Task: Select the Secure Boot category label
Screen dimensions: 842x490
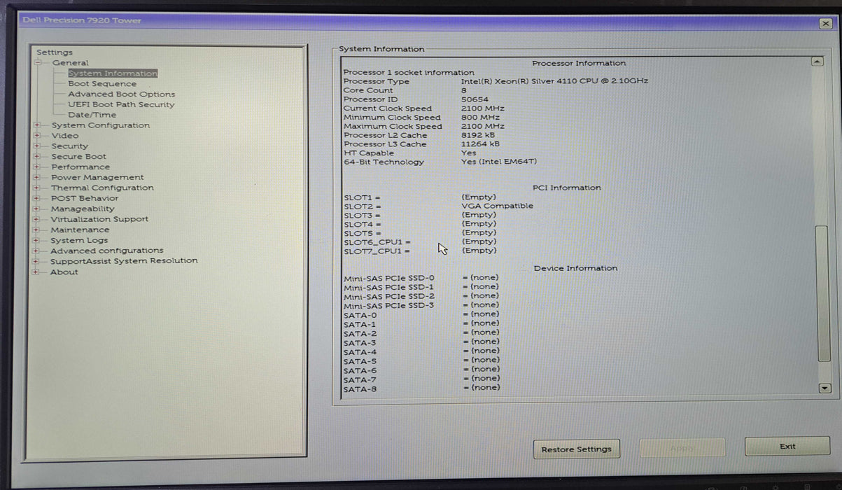Action: (x=79, y=157)
